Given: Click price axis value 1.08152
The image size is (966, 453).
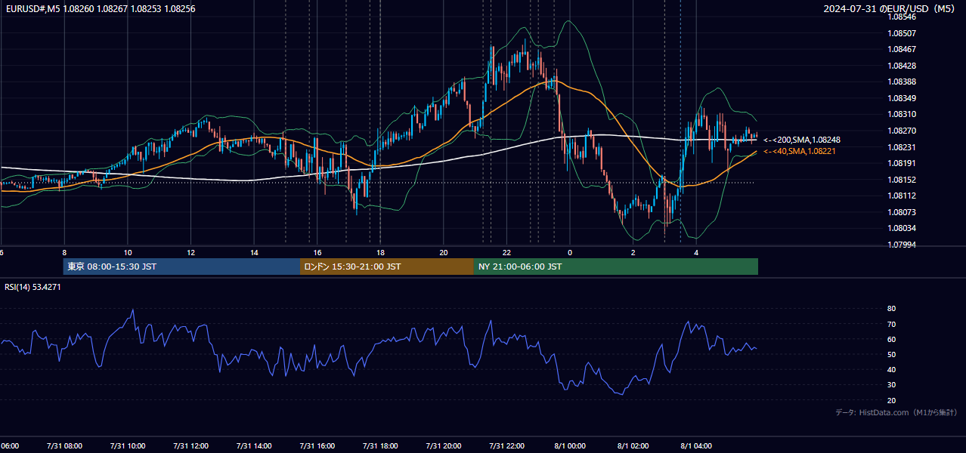Looking at the screenshot, I should pos(901,180).
